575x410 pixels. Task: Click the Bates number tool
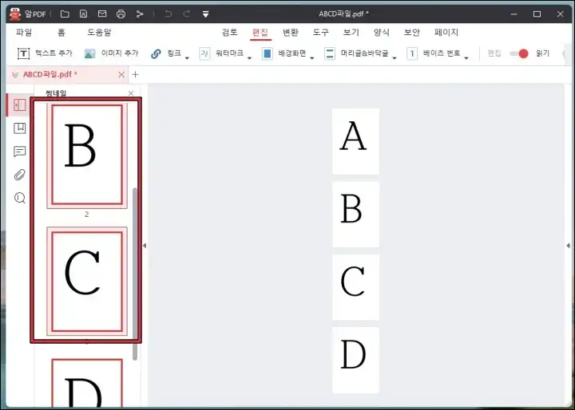click(434, 53)
